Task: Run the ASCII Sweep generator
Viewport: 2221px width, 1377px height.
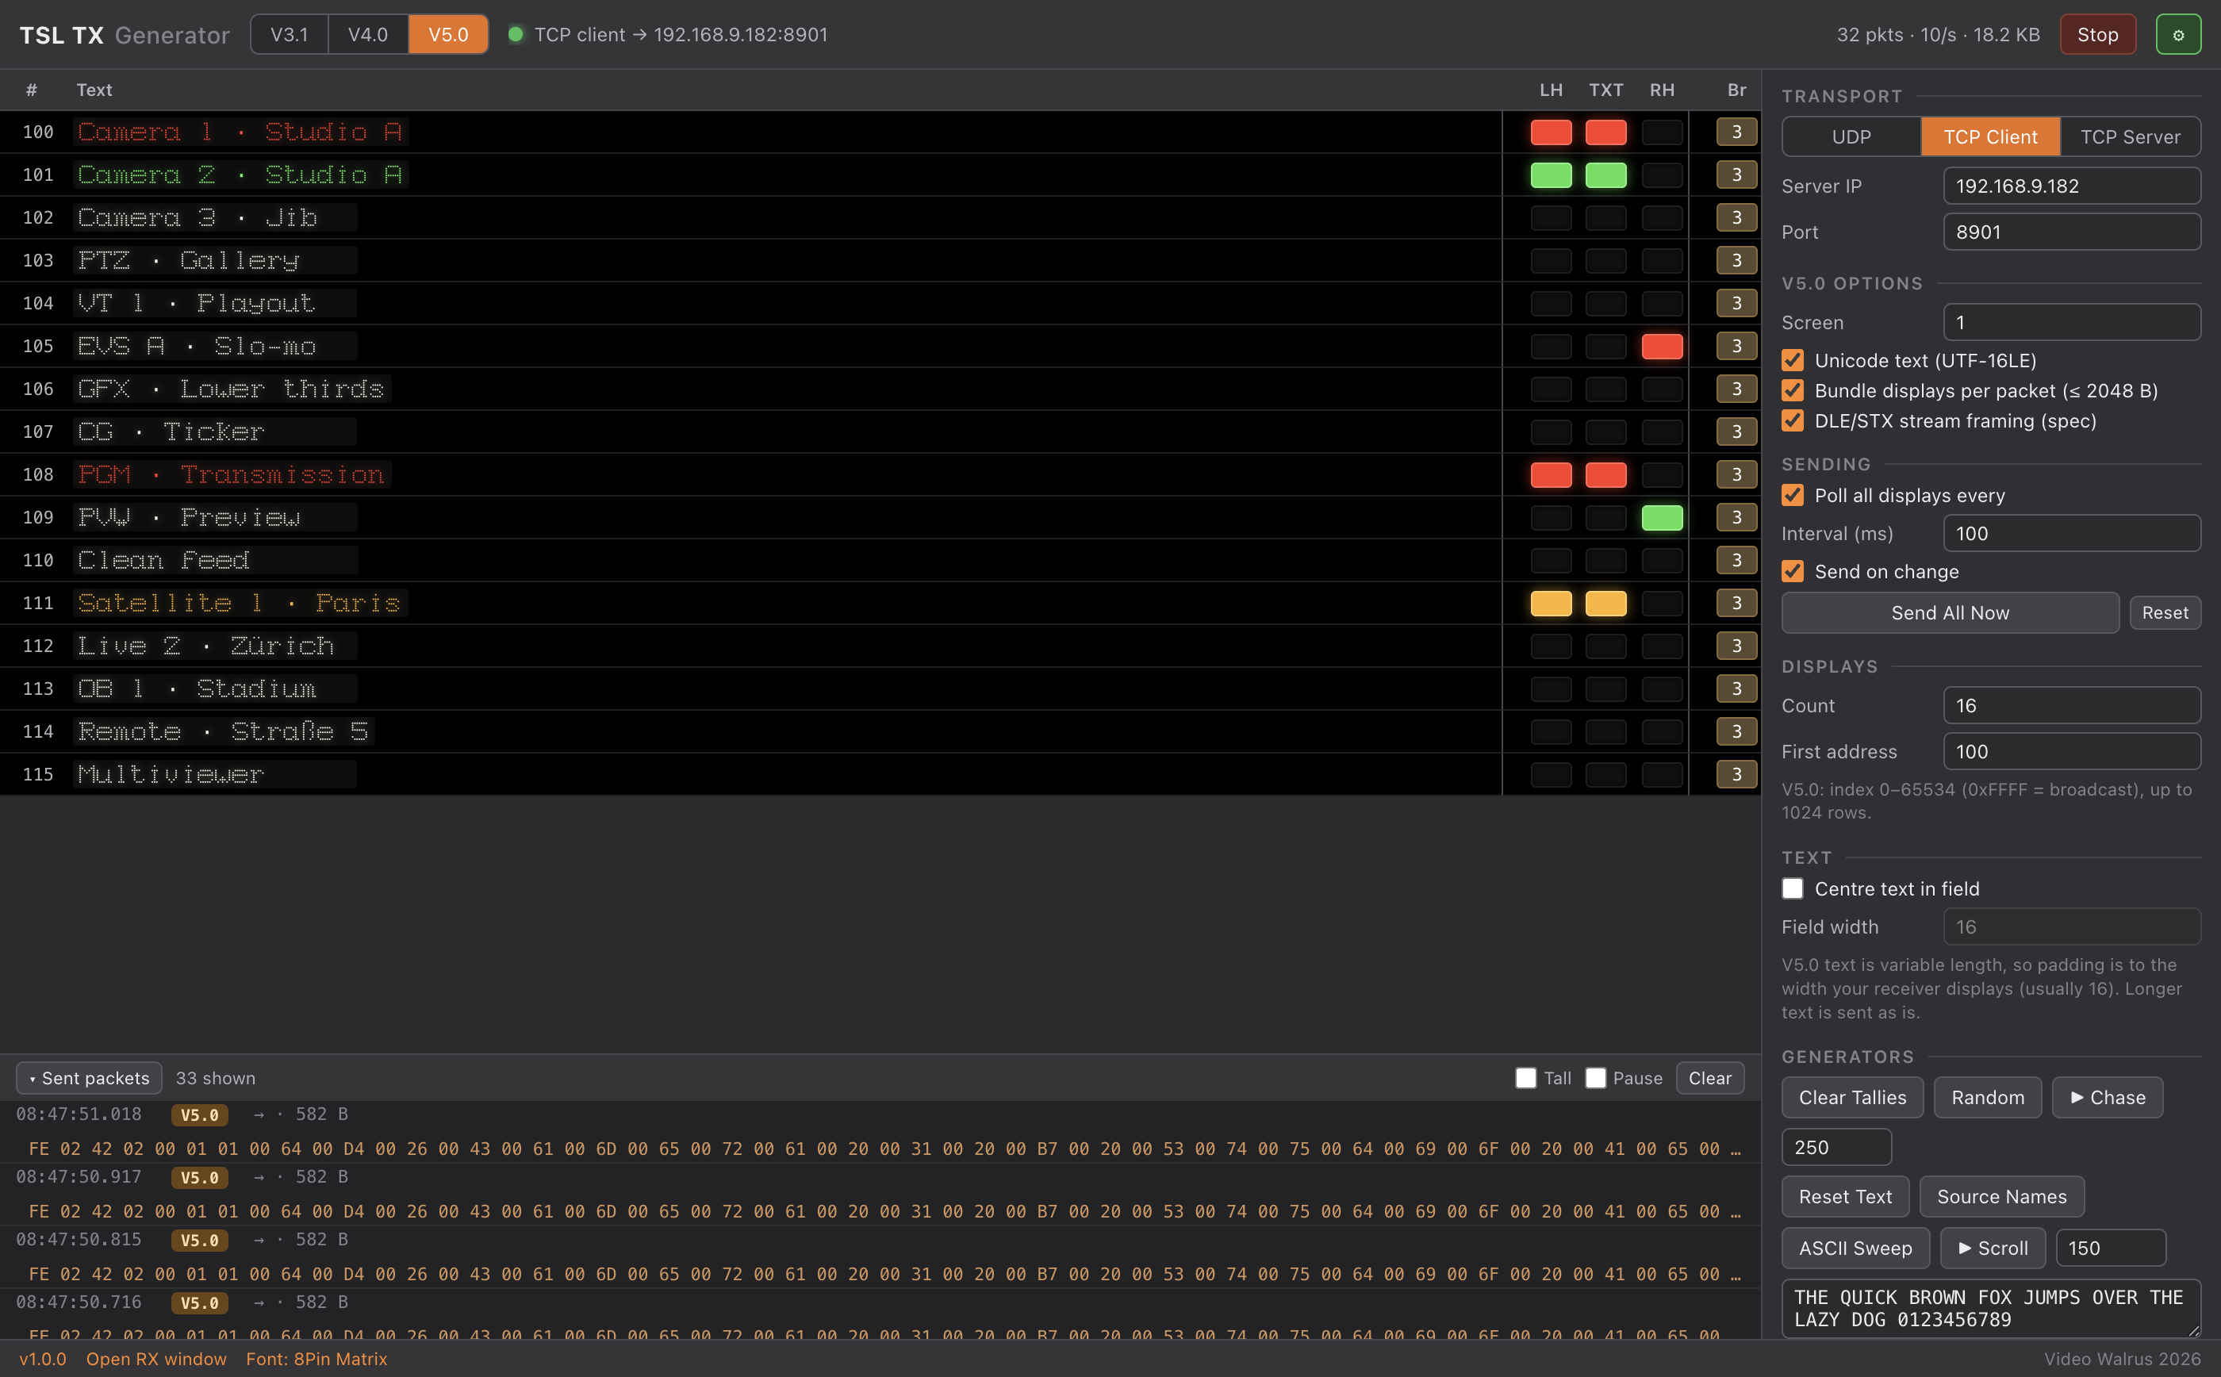Action: [x=1855, y=1248]
